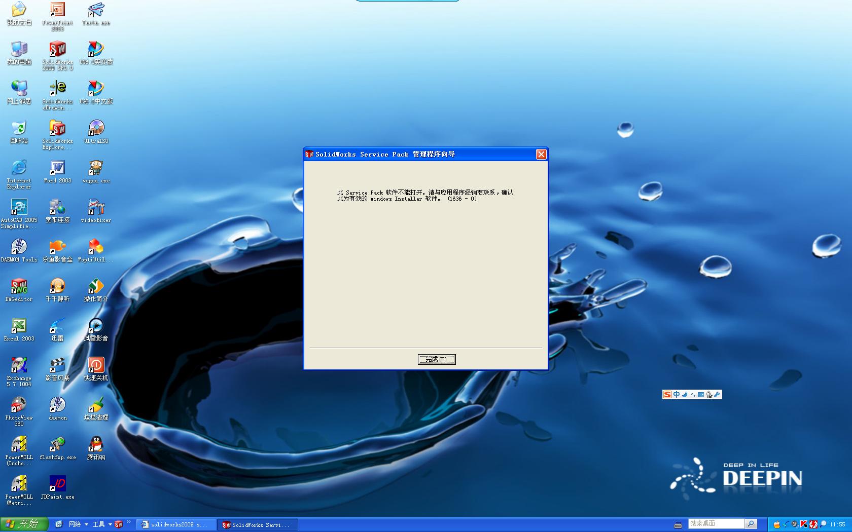Select the UltraISO desktop shortcut
852x532 pixels.
coord(96,132)
